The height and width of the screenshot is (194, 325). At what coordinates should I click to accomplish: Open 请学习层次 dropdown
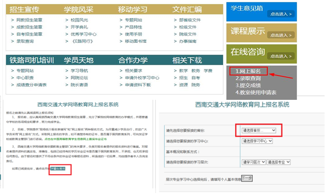point(254,162)
